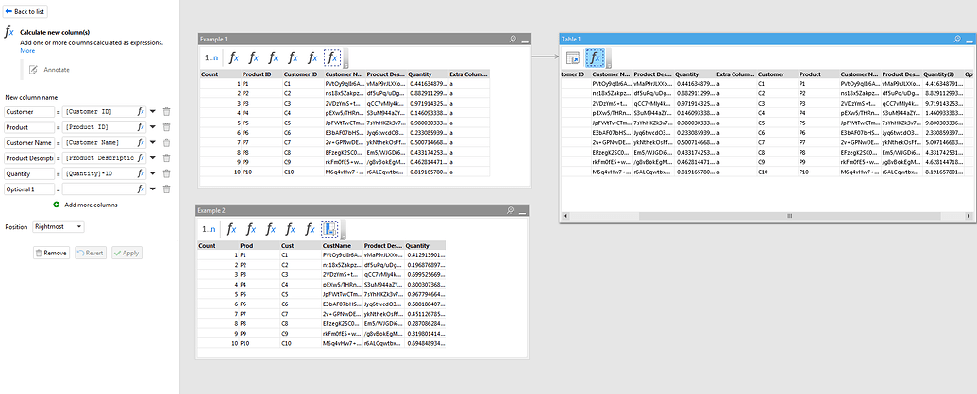Select the highlighted last fx step in Example 1
The width and height of the screenshot is (977, 394).
click(x=332, y=57)
